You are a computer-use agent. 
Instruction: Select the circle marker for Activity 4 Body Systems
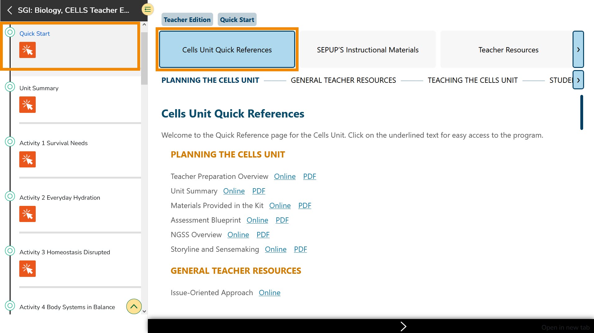(10, 305)
